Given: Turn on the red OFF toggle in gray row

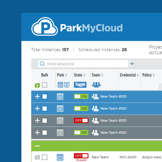Looking at the screenshot, I should [81, 121].
